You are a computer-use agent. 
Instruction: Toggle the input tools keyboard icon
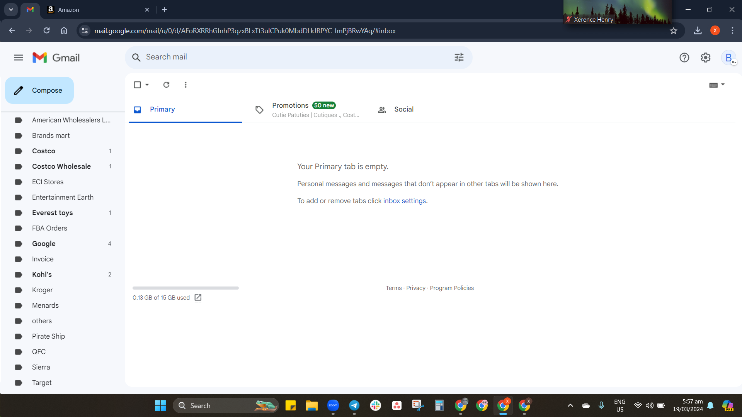[x=713, y=85]
